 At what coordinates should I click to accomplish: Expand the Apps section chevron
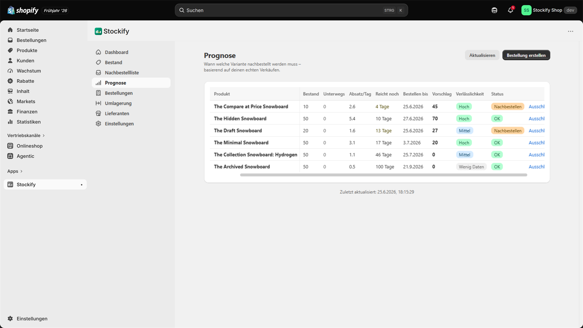[21, 171]
